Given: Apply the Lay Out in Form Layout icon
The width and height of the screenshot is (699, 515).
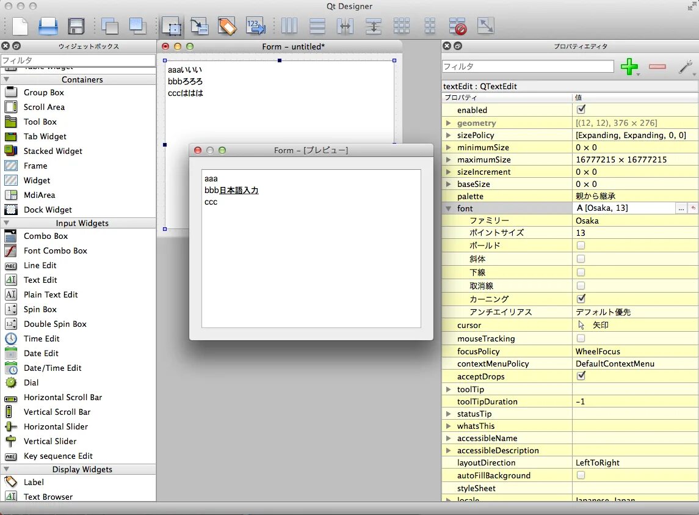Looking at the screenshot, I should pyautogui.click(x=430, y=26).
